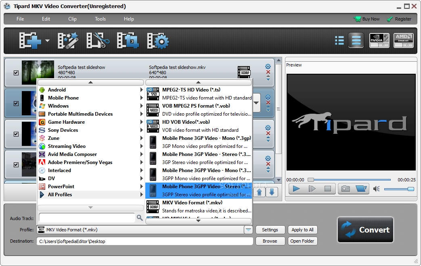
Task: Click the profile search input field
Action: point(87,218)
